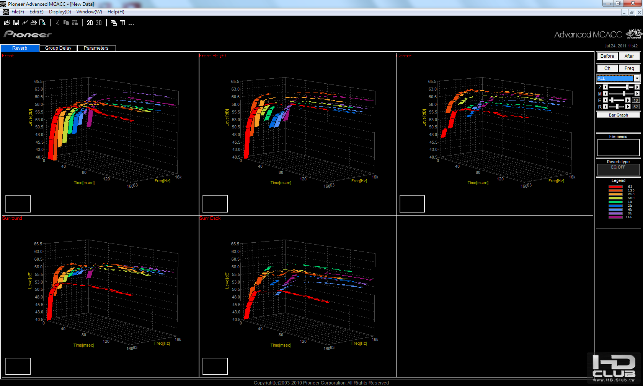Viewport: 643px width, 386px height.
Task: Select the Reverb tab
Action: tap(20, 48)
